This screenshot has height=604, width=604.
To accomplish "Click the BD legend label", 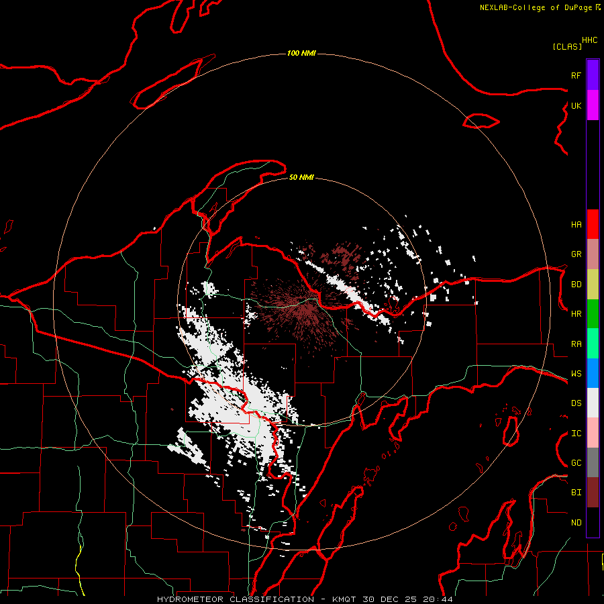I will click(576, 285).
